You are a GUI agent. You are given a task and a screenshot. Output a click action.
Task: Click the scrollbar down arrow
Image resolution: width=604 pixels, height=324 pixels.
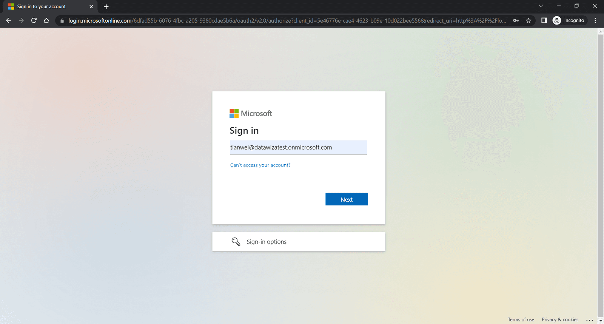click(601, 321)
